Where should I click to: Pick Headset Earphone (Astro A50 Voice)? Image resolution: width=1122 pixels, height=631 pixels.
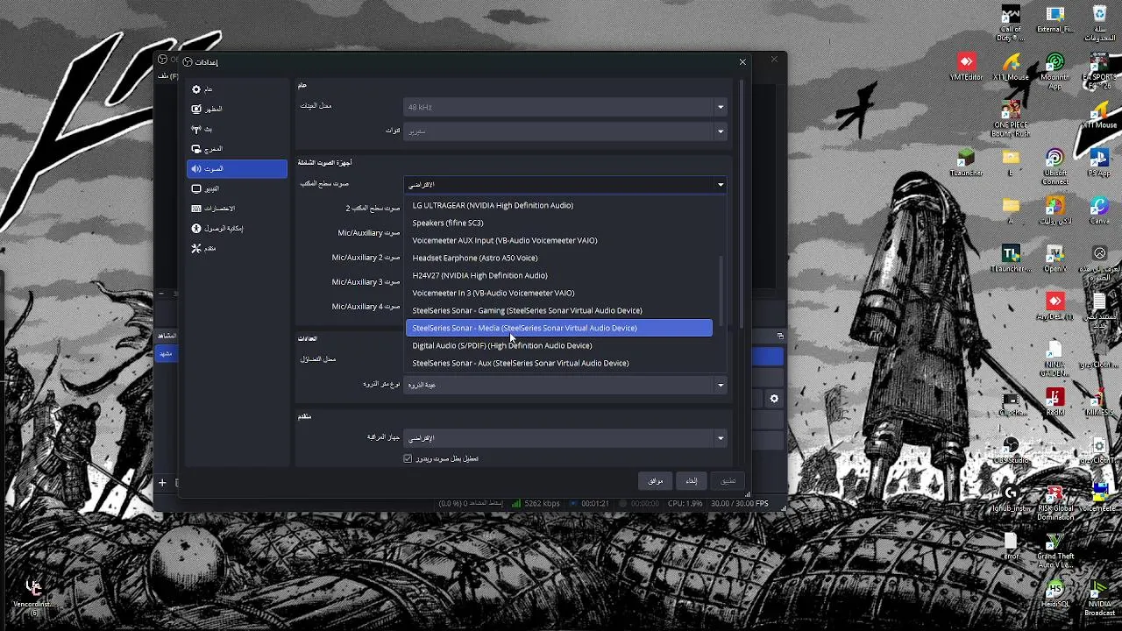tap(559, 258)
